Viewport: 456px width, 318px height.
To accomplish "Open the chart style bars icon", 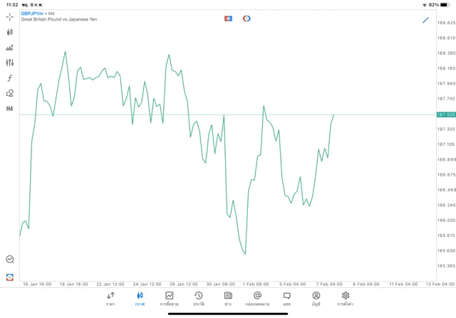I will point(10,48).
